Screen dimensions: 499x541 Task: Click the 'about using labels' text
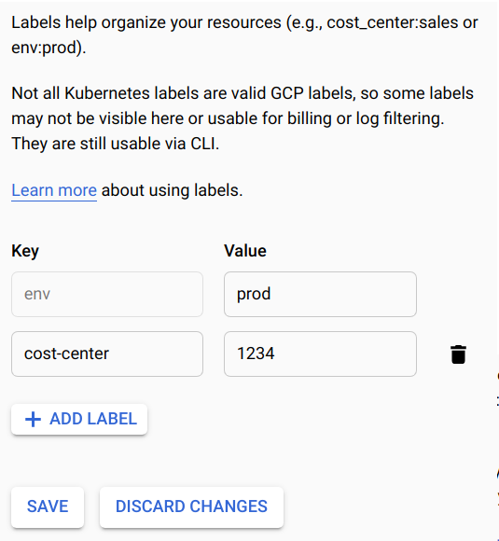tap(173, 190)
